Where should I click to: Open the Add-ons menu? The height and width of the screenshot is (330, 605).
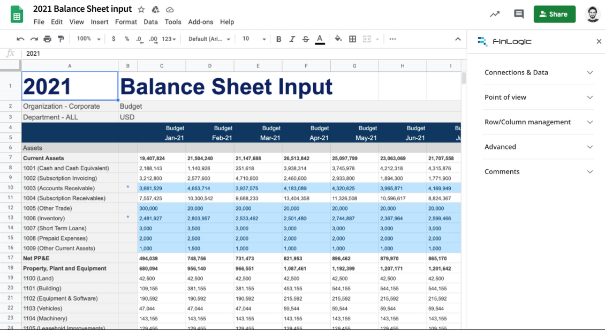pyautogui.click(x=200, y=22)
